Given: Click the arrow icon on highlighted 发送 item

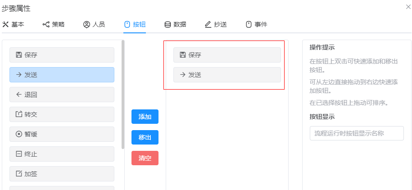Looking at the screenshot, I should click(19, 75).
